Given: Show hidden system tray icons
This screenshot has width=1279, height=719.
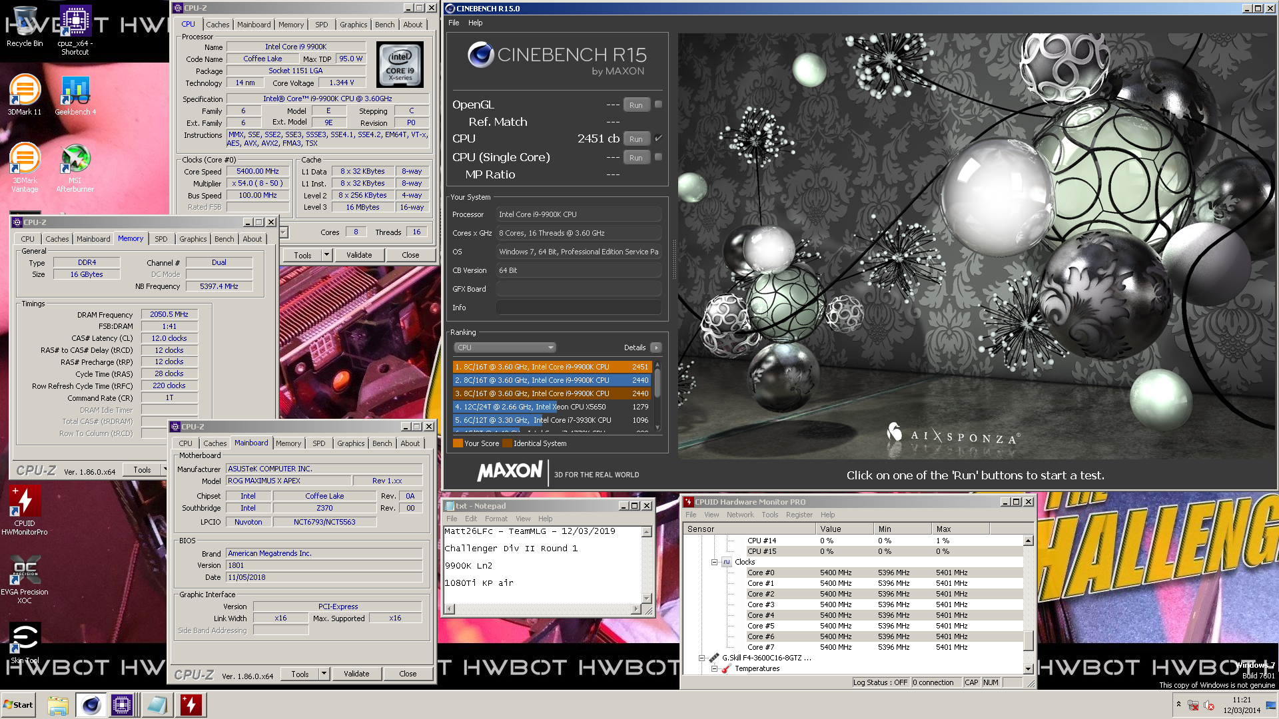Looking at the screenshot, I should point(1178,704).
